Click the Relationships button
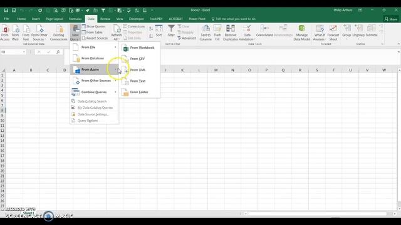The width and height of the screenshot is (401, 225). (x=283, y=31)
